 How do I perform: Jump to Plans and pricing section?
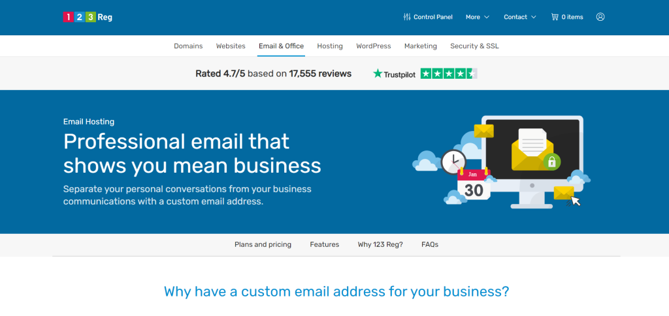[x=263, y=244]
